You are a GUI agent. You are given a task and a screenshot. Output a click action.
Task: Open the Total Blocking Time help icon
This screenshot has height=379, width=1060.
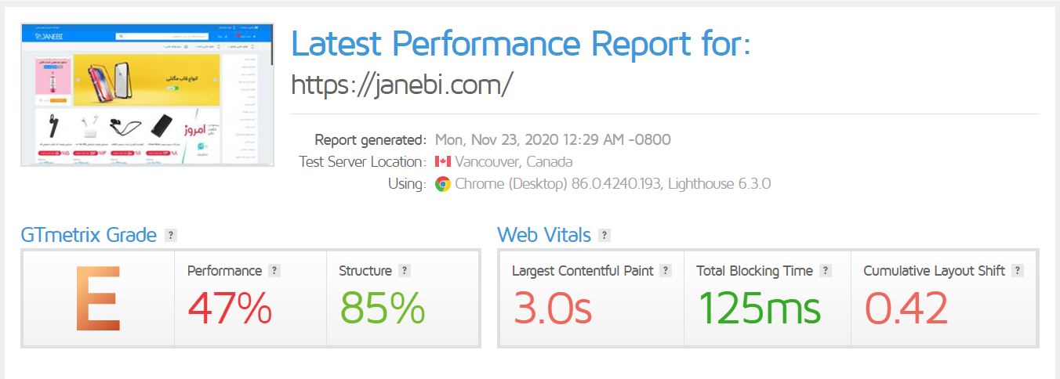click(x=826, y=271)
